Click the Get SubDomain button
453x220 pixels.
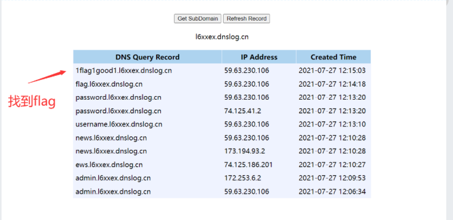[x=198, y=19]
